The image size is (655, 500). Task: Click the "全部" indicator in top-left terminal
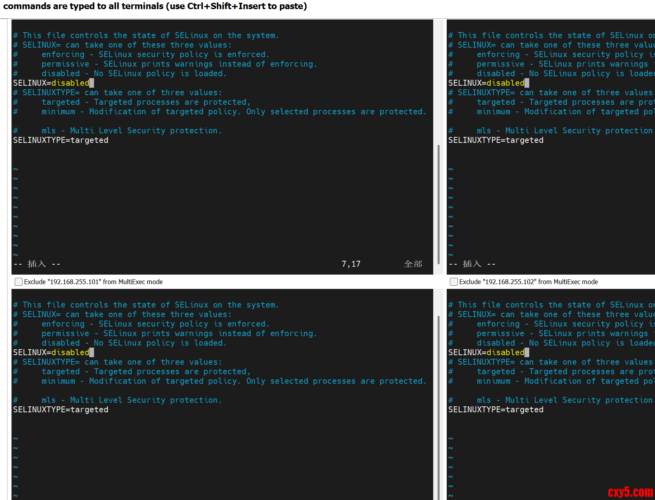pyautogui.click(x=413, y=264)
